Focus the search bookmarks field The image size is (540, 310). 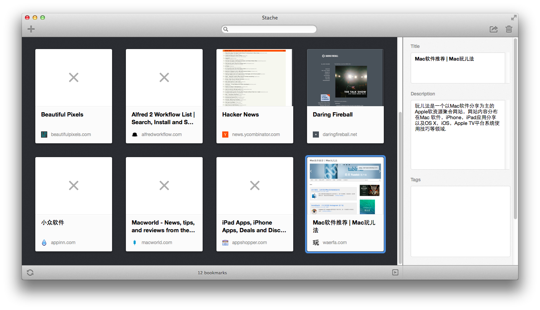[x=269, y=29]
